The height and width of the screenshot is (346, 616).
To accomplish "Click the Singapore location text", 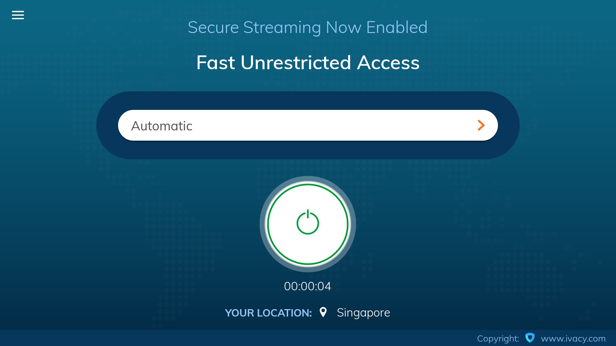I will pyautogui.click(x=363, y=312).
